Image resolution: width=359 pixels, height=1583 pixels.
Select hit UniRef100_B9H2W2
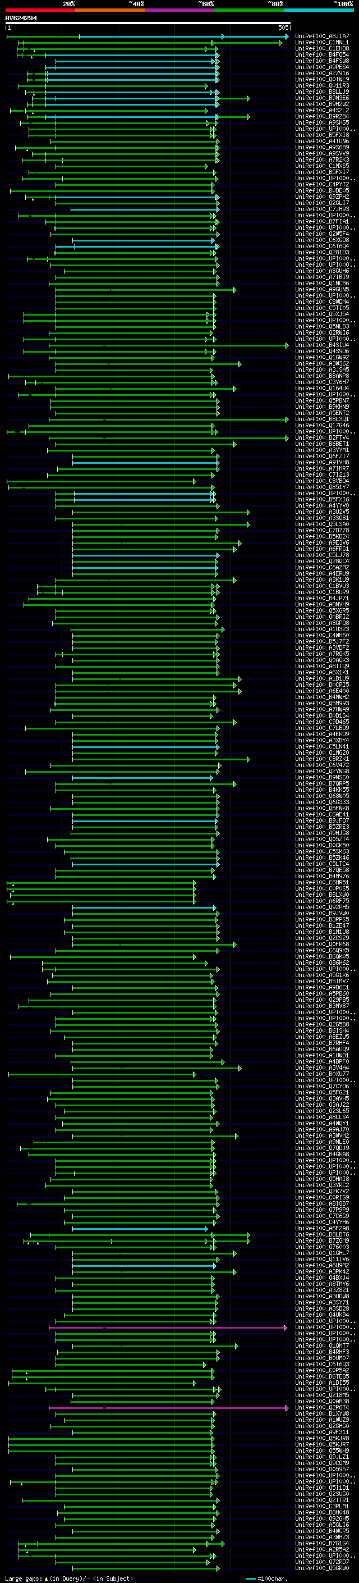322,104
